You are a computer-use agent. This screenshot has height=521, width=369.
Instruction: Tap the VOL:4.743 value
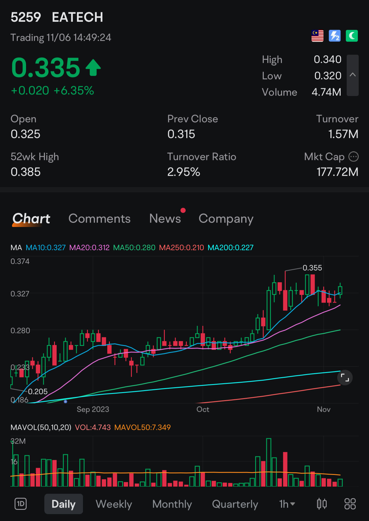point(93,427)
